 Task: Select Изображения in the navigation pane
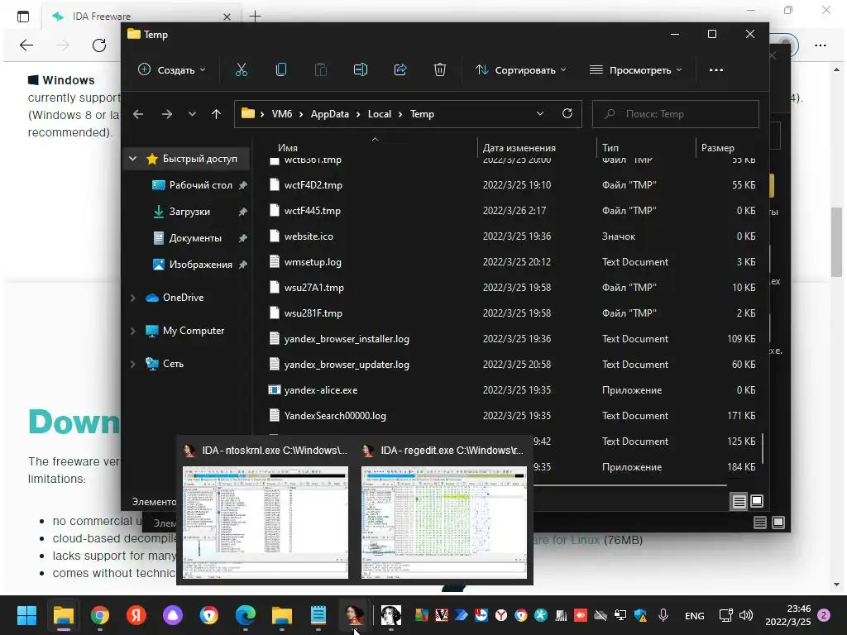click(200, 265)
